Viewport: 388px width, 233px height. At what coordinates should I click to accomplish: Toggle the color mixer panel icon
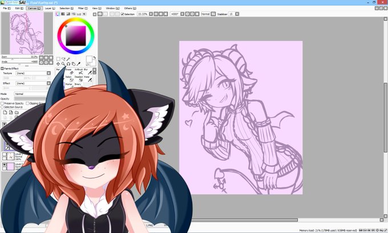[x=74, y=14]
